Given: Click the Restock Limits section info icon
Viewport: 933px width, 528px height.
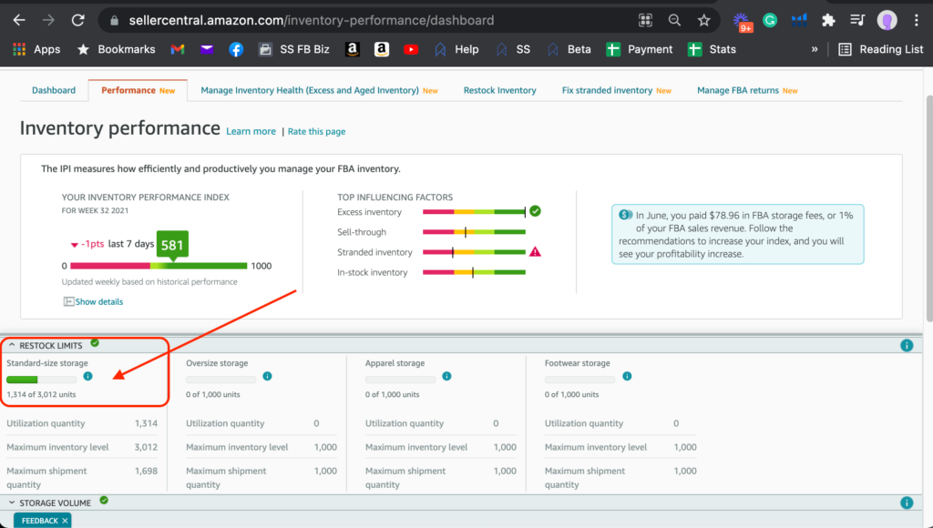Looking at the screenshot, I should (906, 346).
